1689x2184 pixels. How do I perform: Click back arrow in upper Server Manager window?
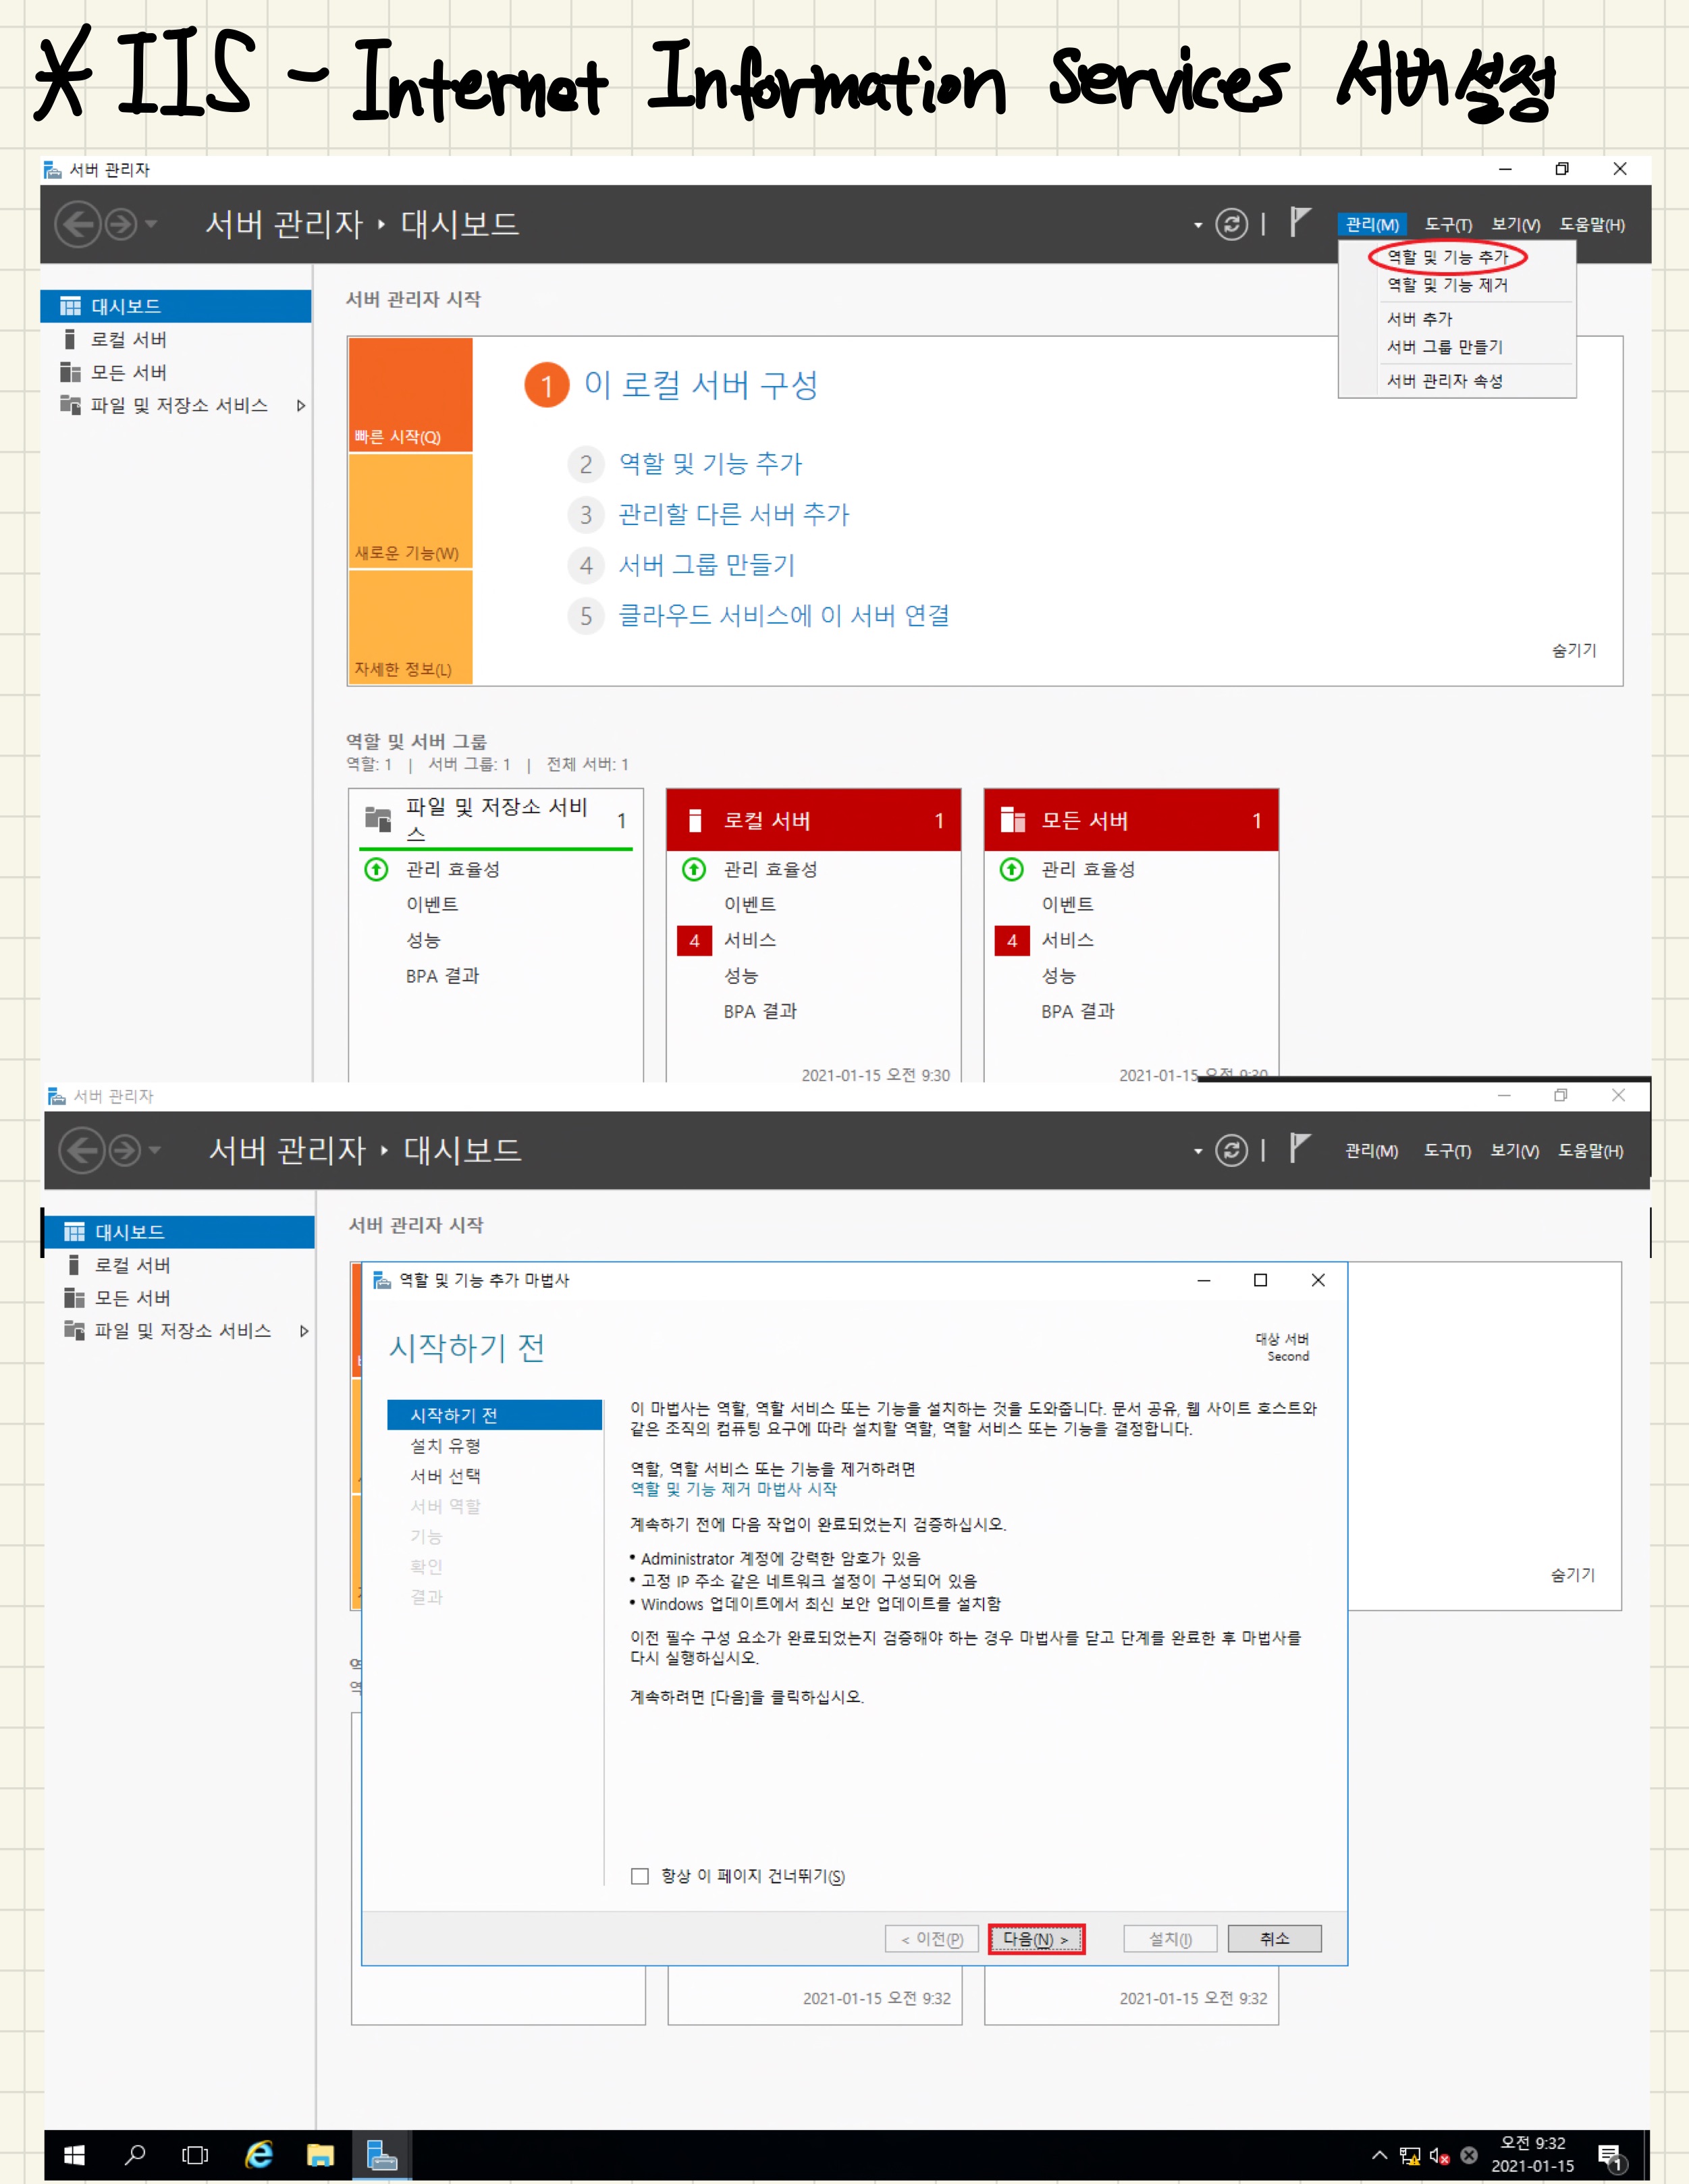[x=79, y=224]
